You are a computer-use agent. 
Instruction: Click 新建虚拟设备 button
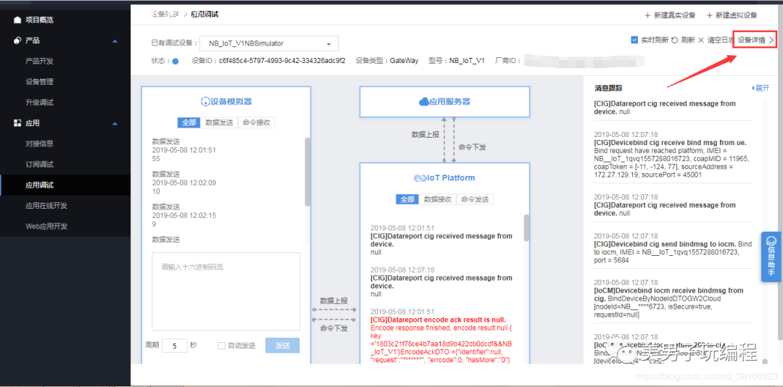pos(732,15)
